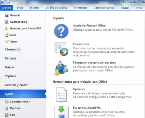Select the highlighted Ayuda menu item
This screenshot has height=118, width=145.
(x=23, y=94)
